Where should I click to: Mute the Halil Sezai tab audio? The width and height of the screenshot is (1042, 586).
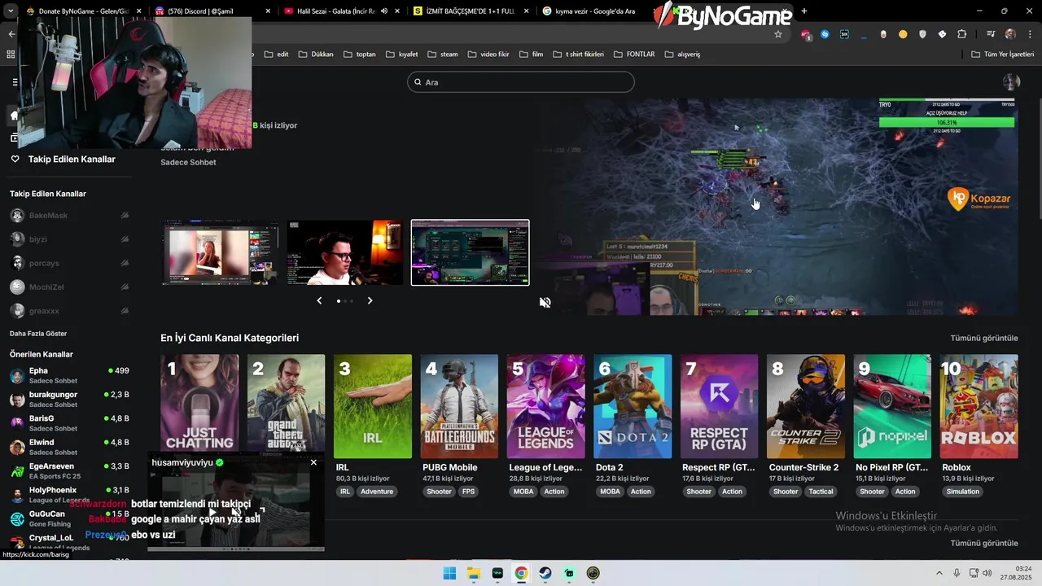pos(384,11)
